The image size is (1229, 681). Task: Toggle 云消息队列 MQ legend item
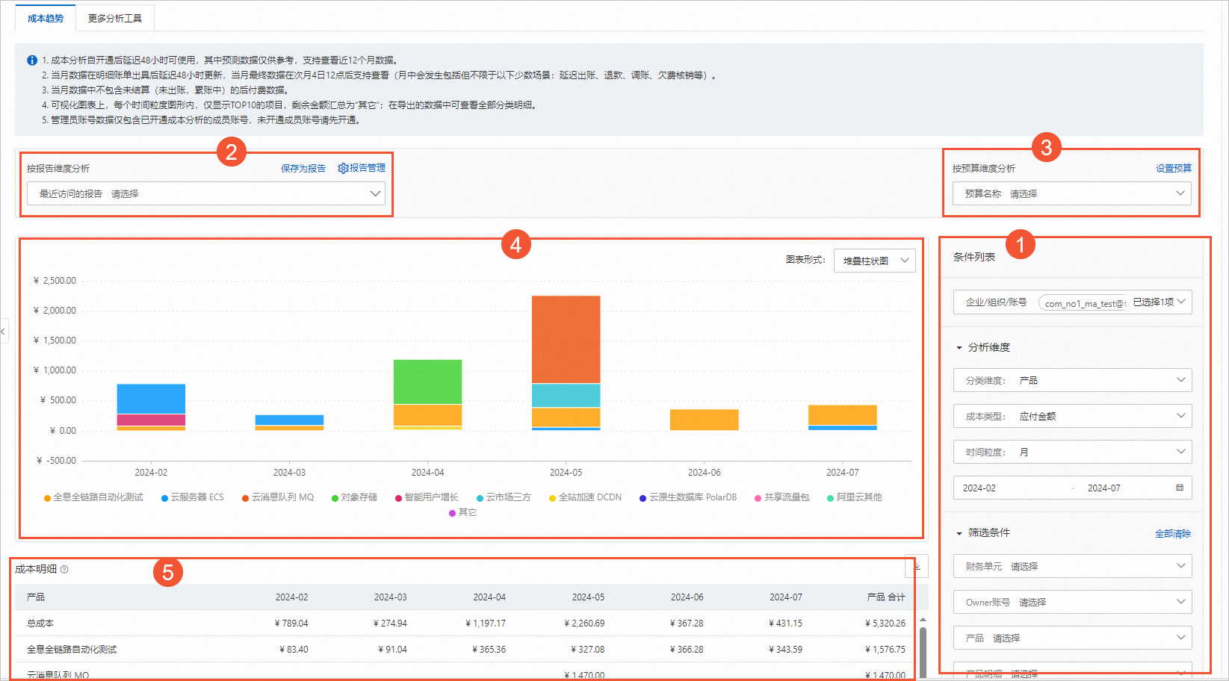coord(278,497)
